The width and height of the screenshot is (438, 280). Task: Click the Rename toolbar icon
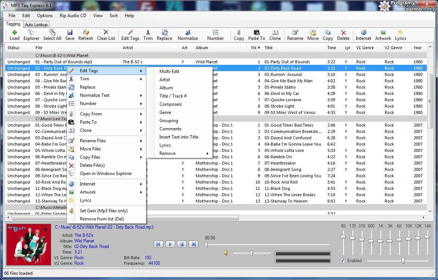295,35
